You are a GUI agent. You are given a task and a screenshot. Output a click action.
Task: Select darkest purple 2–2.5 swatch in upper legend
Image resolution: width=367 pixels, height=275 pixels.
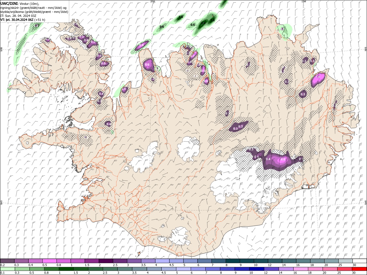coord(106,261)
